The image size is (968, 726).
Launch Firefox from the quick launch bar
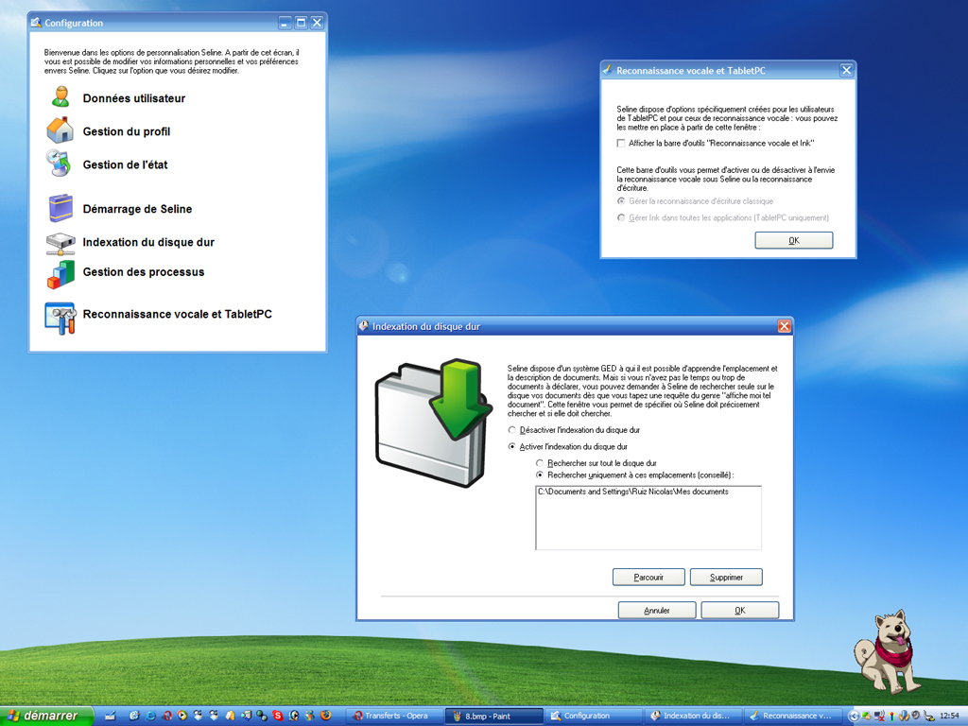point(326,717)
